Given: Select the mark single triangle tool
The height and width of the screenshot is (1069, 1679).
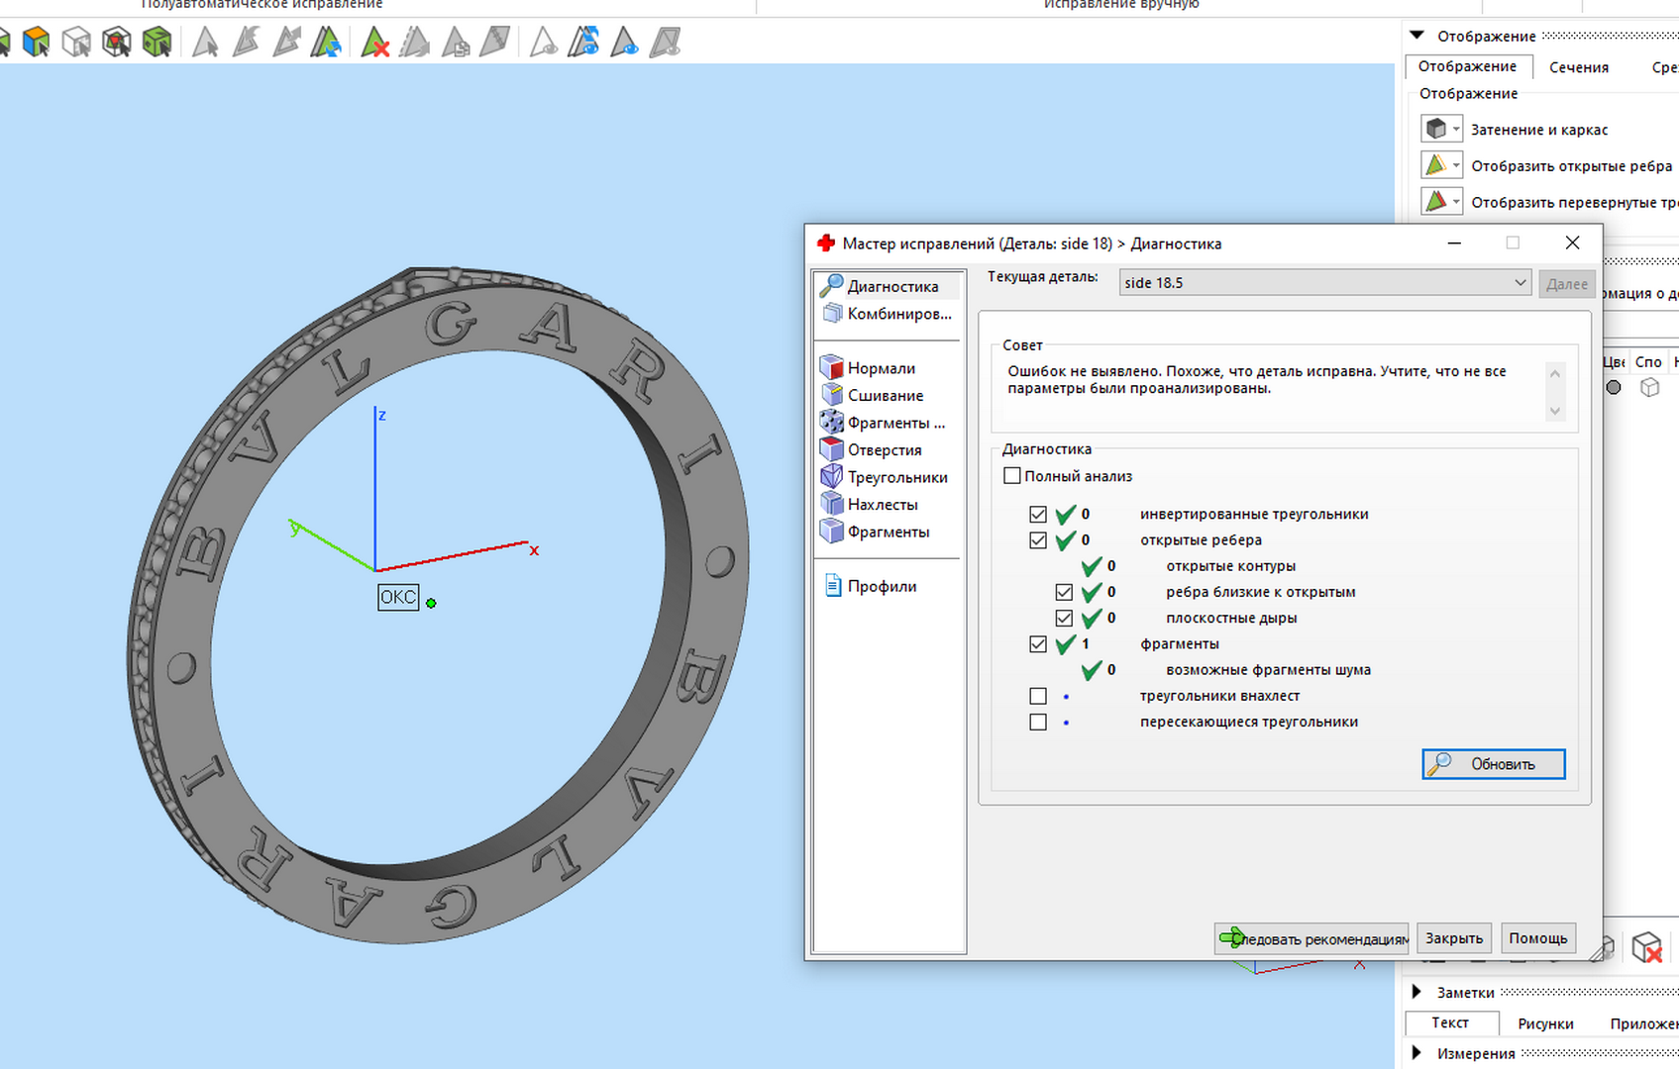Looking at the screenshot, I should 205,42.
